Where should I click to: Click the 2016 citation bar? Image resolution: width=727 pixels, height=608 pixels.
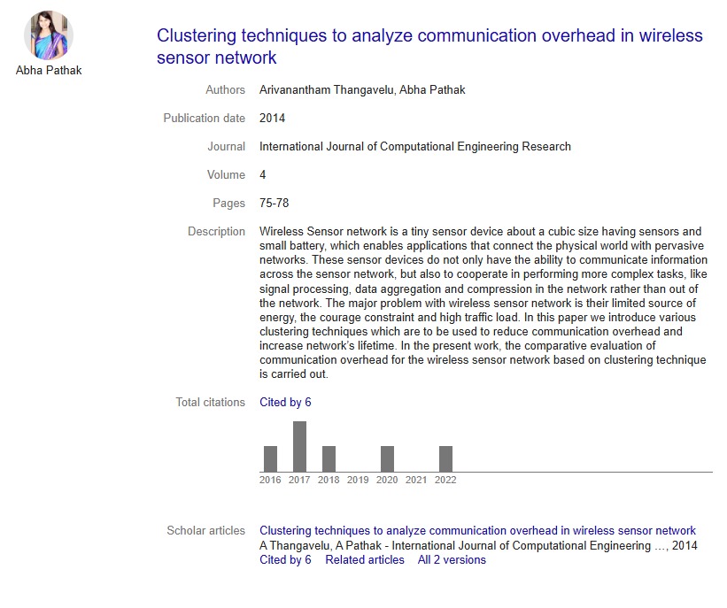point(270,458)
